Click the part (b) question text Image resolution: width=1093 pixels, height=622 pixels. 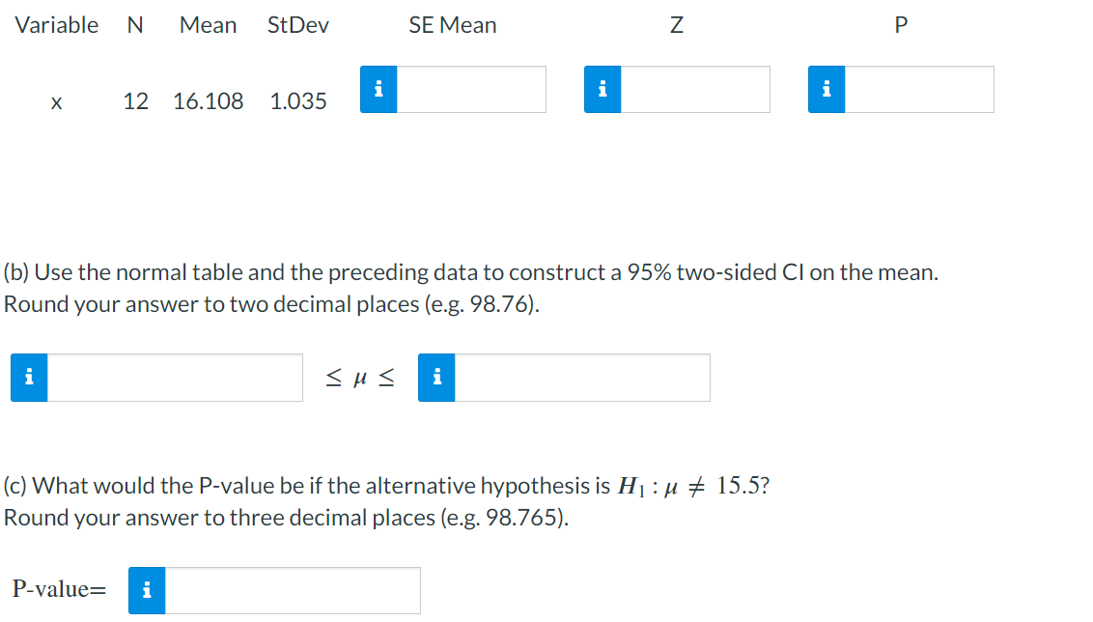pyautogui.click(x=471, y=288)
